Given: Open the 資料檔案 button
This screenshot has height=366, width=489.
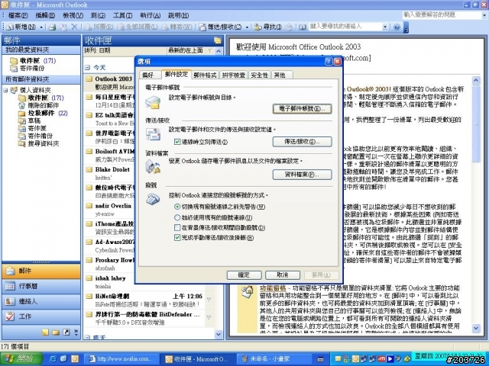Looking at the screenshot, I should (x=302, y=175).
